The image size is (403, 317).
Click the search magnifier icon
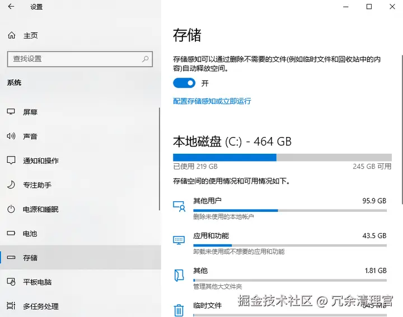[145, 59]
